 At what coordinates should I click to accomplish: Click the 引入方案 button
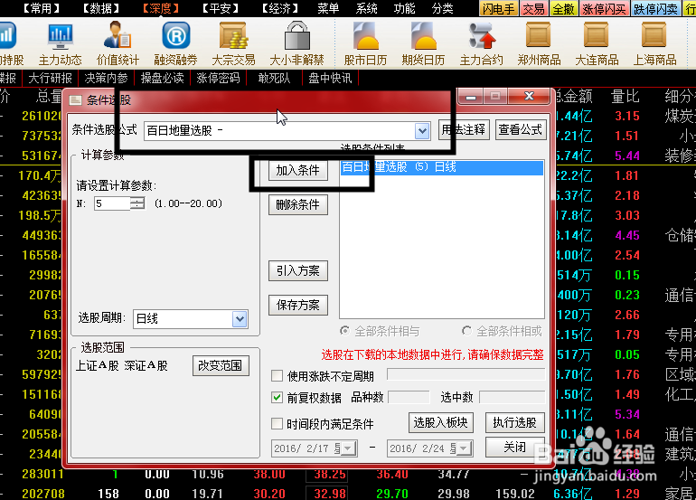[298, 271]
